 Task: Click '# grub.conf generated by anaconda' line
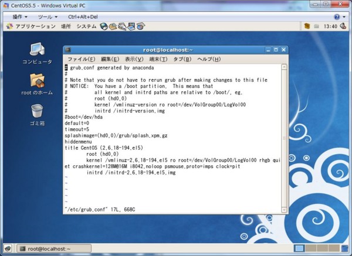(109, 68)
